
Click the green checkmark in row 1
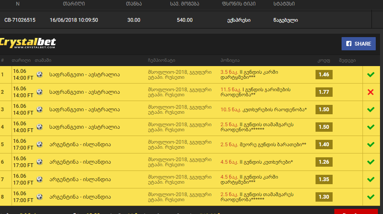point(371,75)
